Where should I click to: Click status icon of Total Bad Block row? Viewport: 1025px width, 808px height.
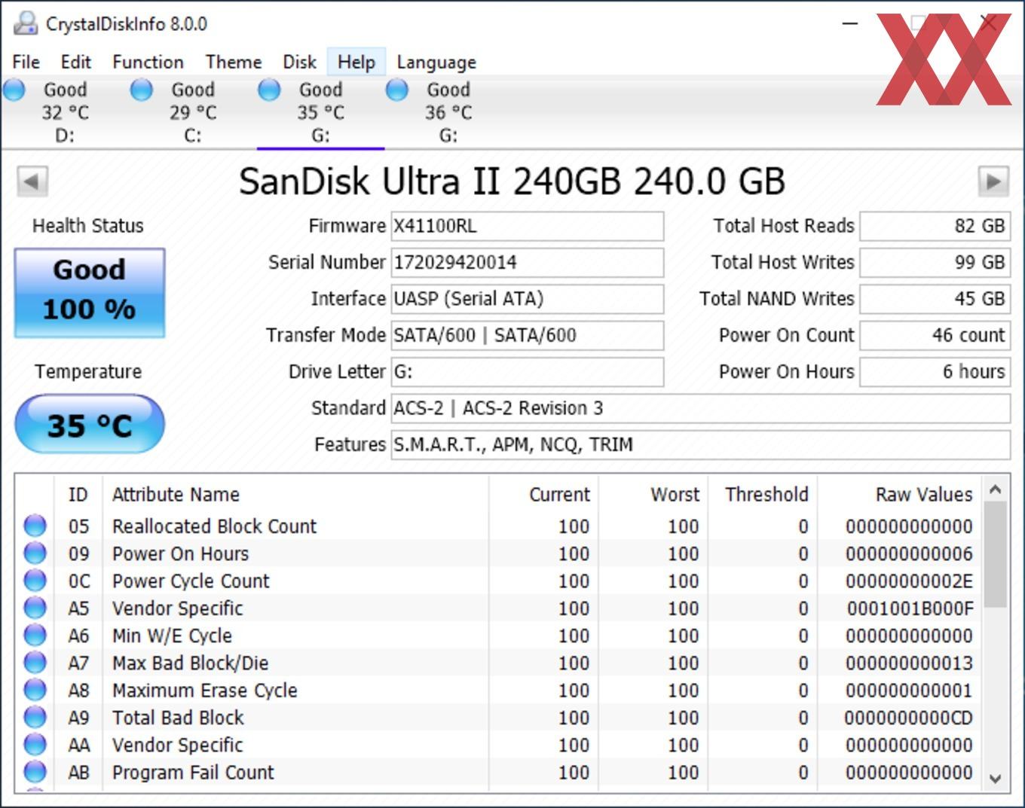click(x=35, y=718)
